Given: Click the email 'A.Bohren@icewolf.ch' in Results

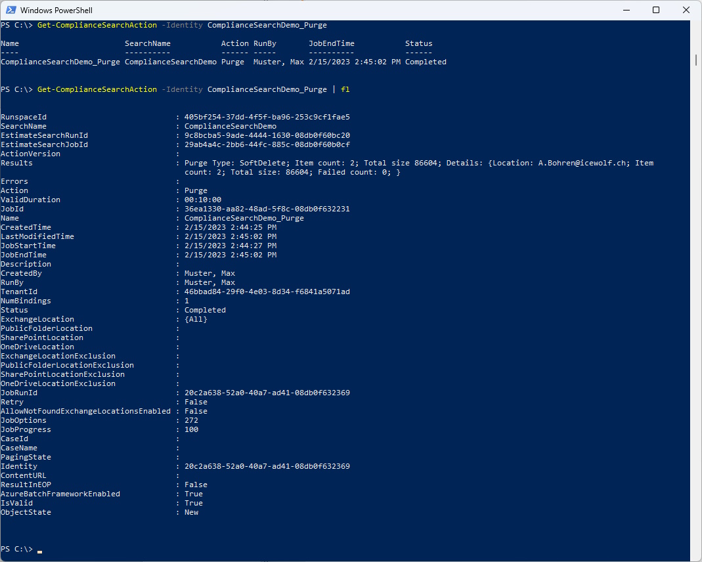Looking at the screenshot, I should (x=582, y=163).
